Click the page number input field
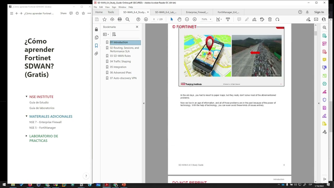This screenshot has height=188, width=334. point(154,19)
